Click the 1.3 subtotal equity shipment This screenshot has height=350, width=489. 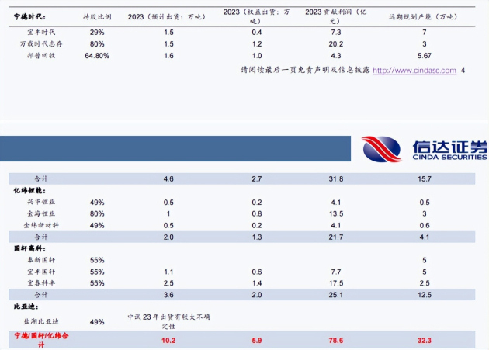[257, 237]
